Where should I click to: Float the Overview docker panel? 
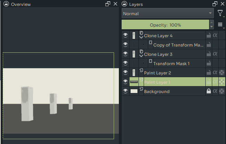point(107,4)
